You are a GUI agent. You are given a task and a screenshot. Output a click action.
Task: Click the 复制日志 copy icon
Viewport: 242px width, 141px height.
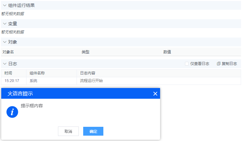(x=219, y=64)
